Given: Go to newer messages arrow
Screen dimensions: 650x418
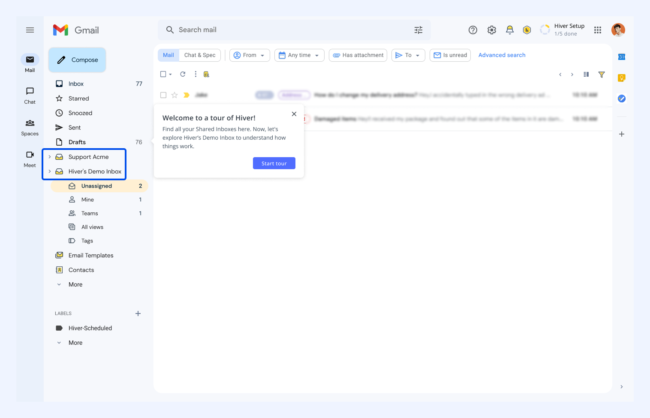Looking at the screenshot, I should click(560, 75).
